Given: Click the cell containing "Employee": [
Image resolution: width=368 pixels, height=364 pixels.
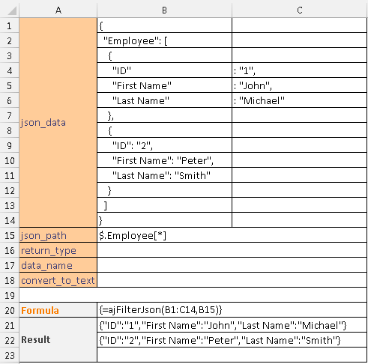Looking at the screenshot, I should (x=164, y=40).
